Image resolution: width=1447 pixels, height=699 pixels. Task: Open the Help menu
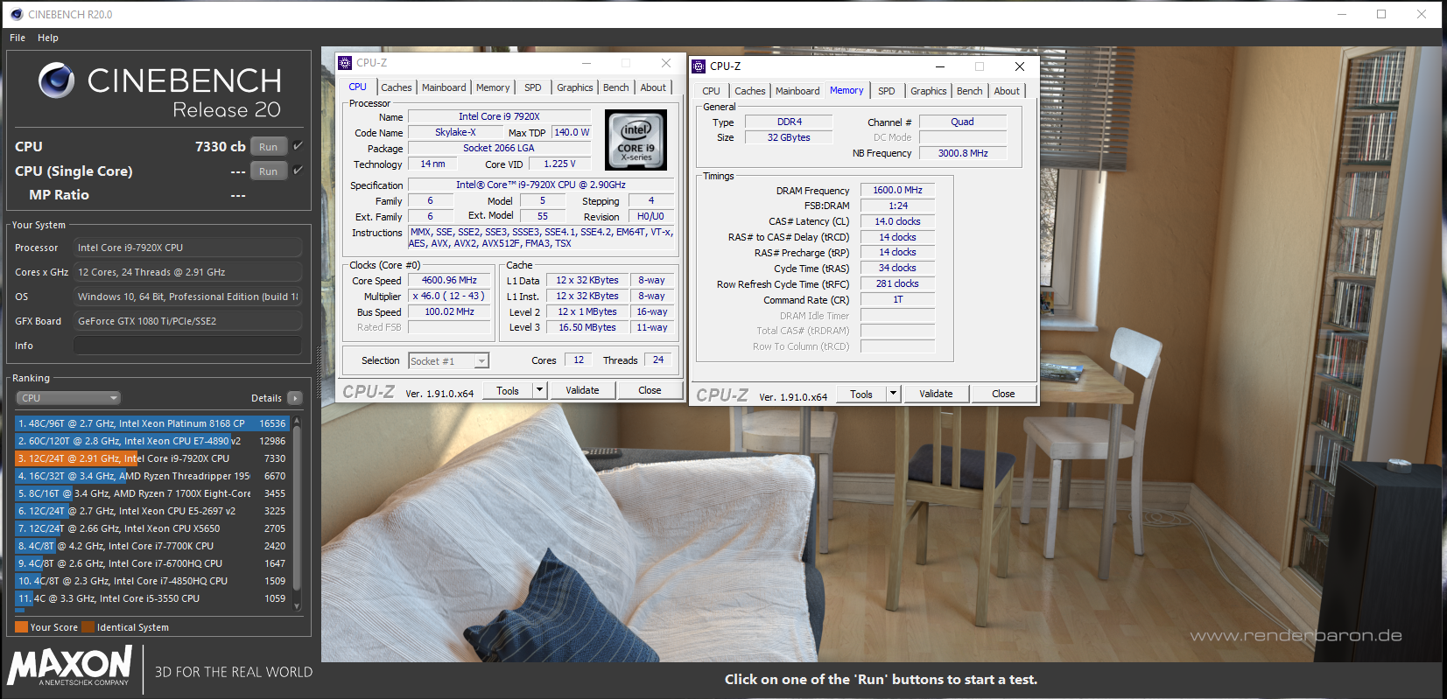pos(48,38)
